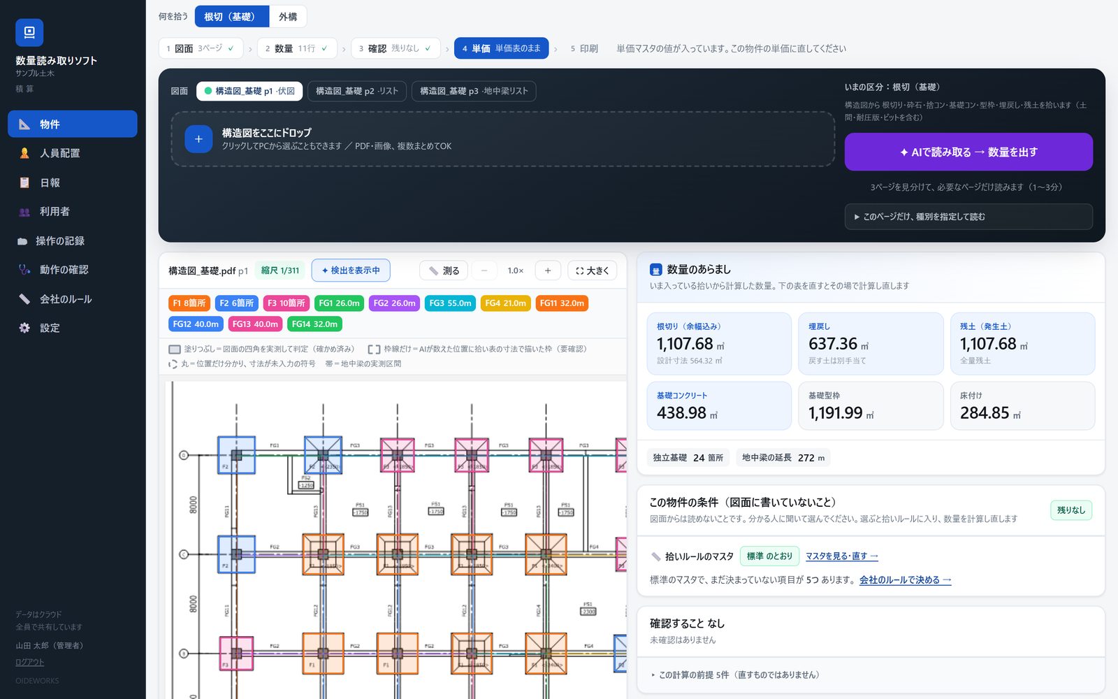Viewport: 1118px width, 699px height.
Task: Switch to the 外構 tab
Action: [x=288, y=17]
